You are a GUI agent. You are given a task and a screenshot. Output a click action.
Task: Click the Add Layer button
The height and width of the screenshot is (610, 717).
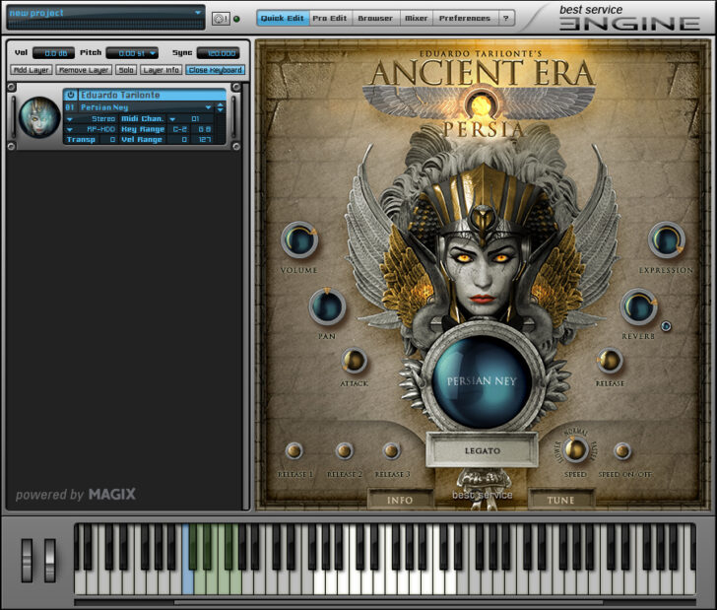(33, 70)
